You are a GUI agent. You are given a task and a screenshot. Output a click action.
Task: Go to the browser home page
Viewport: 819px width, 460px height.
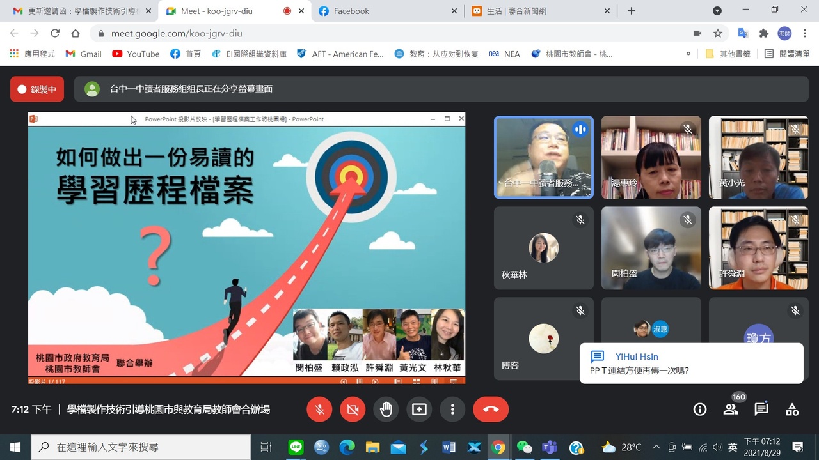coord(76,33)
